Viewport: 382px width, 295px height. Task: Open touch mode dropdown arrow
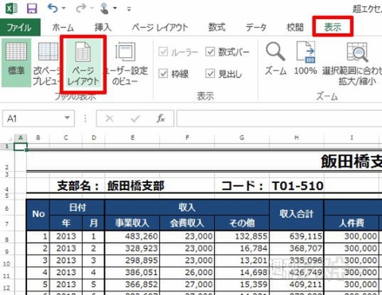tap(115, 8)
